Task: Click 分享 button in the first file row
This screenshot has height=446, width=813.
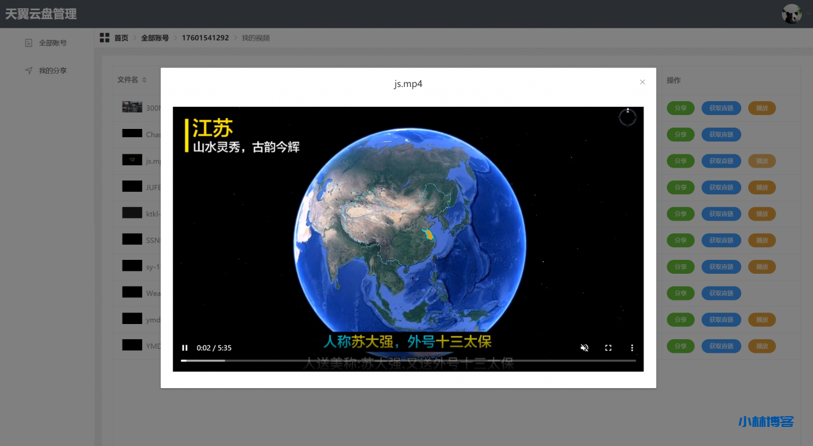Action: (680, 108)
